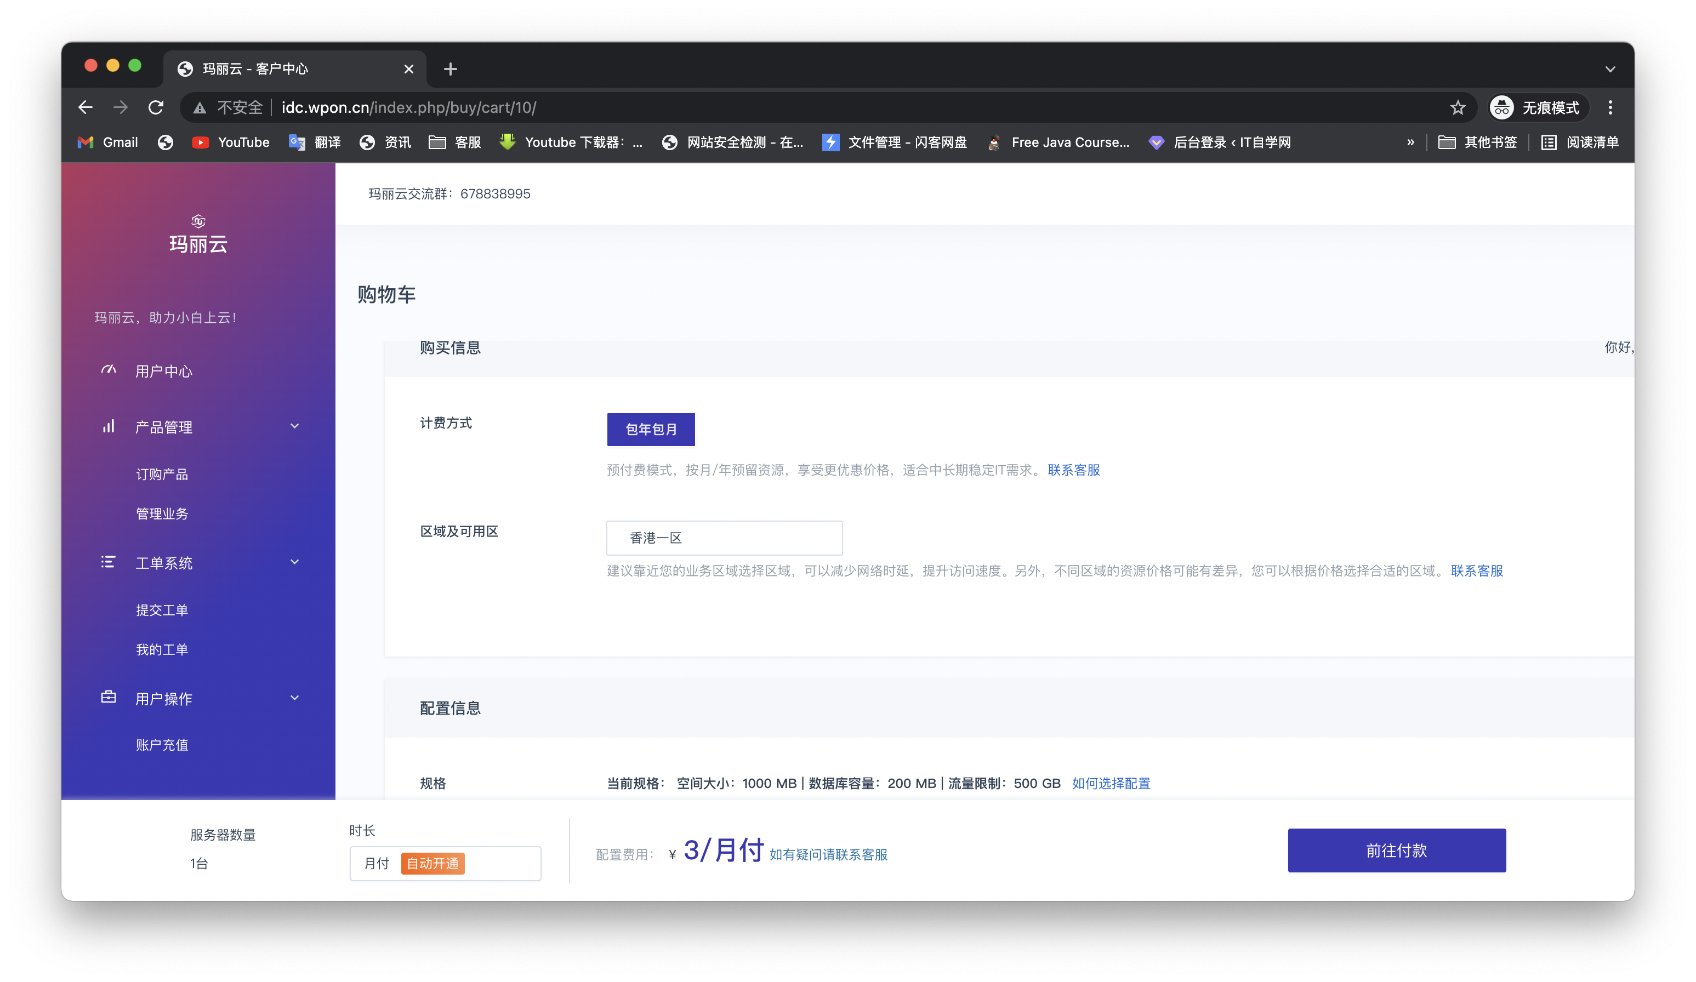Click the 如何选择配置 link
This screenshot has height=982, width=1696.
coord(1111,784)
